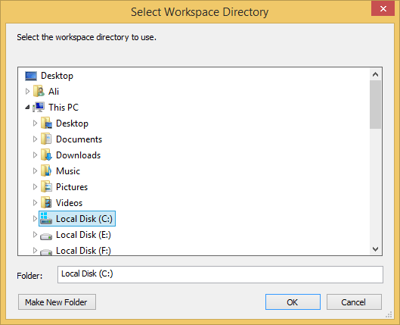Viewport: 400px width, 325px height.
Task: Click the Local Disk (F:) drive icon
Action: 46,252
